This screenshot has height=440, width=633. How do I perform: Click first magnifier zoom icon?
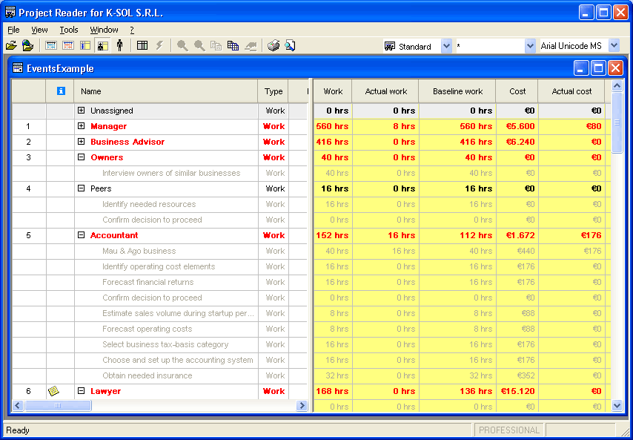click(x=182, y=46)
